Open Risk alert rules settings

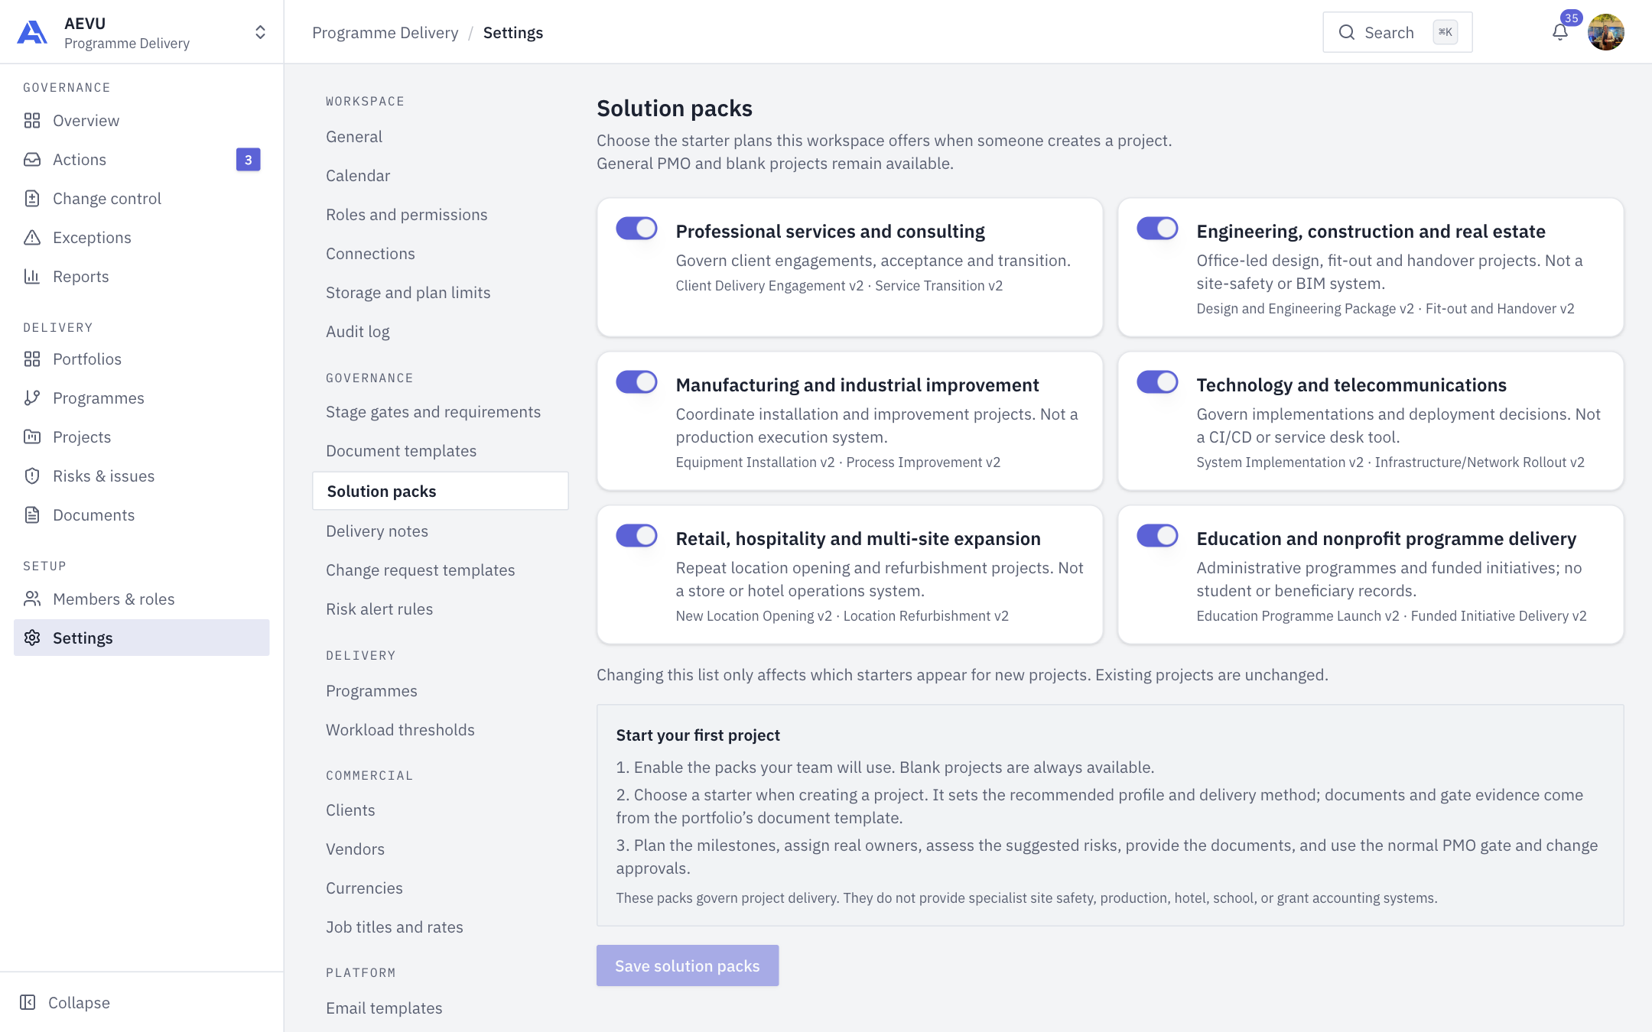tap(379, 609)
